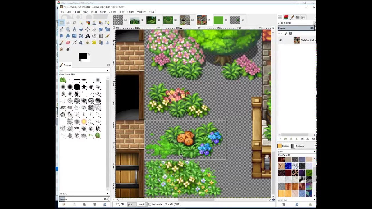This screenshot has height=209, width=372.
Task: Select the Scale tool
Action: pyautogui.click(x=107, y=29)
